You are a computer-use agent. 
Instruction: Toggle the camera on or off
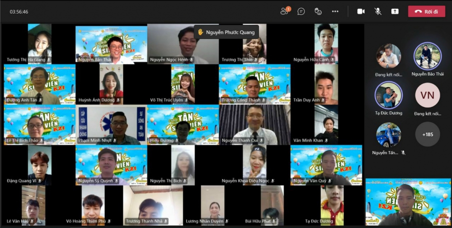pos(361,11)
